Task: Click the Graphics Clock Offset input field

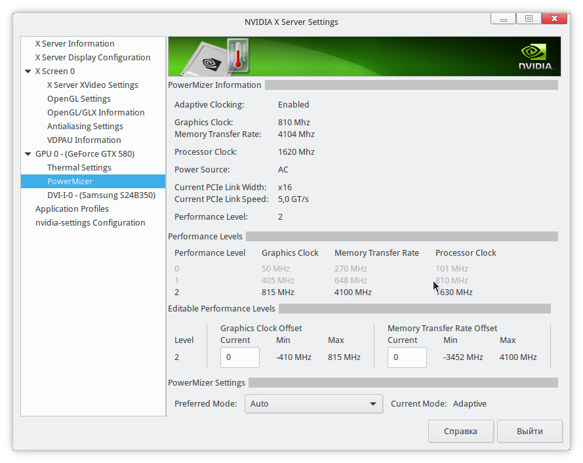Action: [240, 357]
